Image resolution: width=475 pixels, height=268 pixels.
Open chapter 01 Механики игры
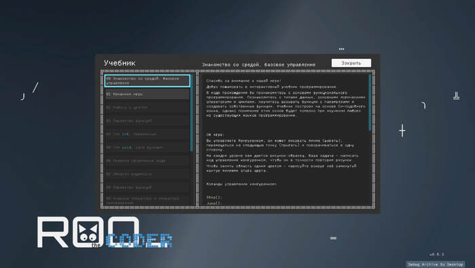147,94
